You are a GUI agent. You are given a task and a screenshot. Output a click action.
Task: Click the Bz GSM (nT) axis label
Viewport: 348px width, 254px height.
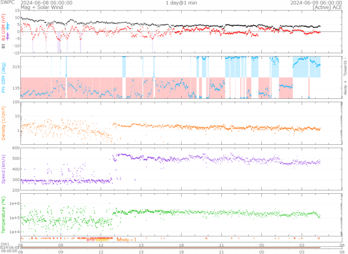point(3,27)
